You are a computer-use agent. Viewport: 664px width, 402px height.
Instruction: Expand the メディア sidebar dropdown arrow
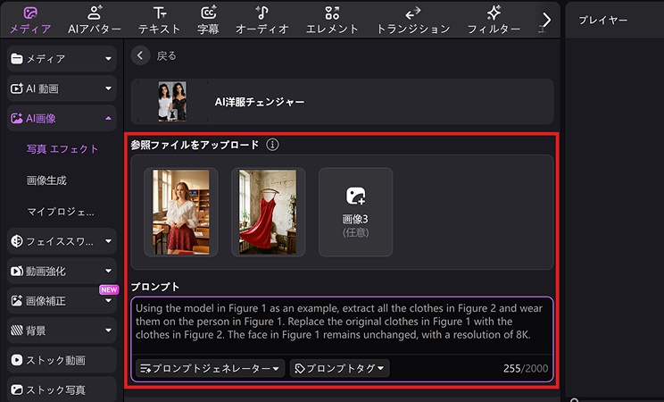[108, 59]
